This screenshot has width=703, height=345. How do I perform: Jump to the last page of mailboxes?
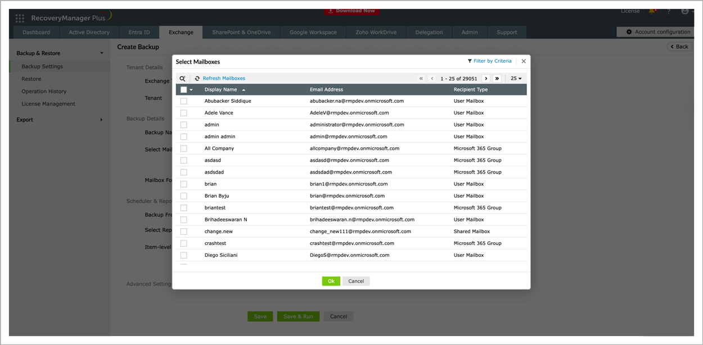497,79
